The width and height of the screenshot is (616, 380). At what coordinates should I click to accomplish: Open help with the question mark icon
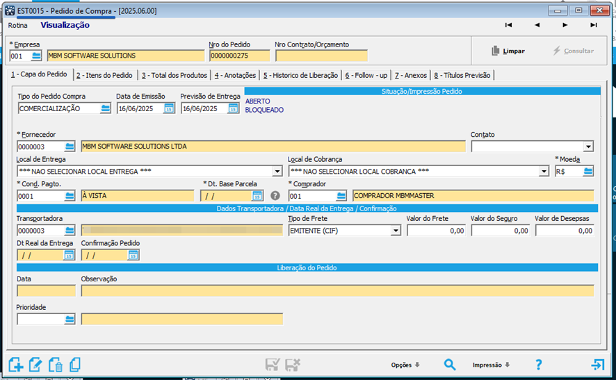(x=538, y=365)
